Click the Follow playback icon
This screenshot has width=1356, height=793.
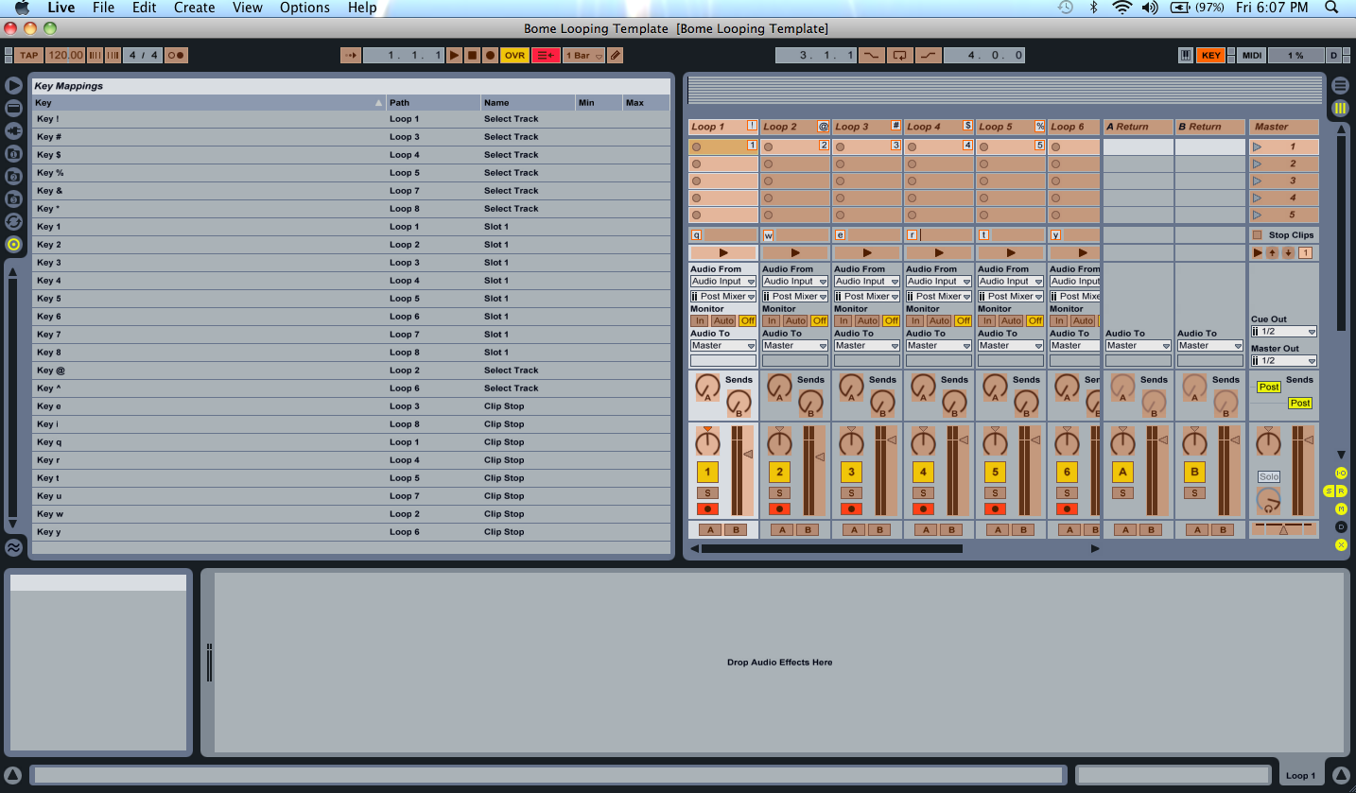351,56
